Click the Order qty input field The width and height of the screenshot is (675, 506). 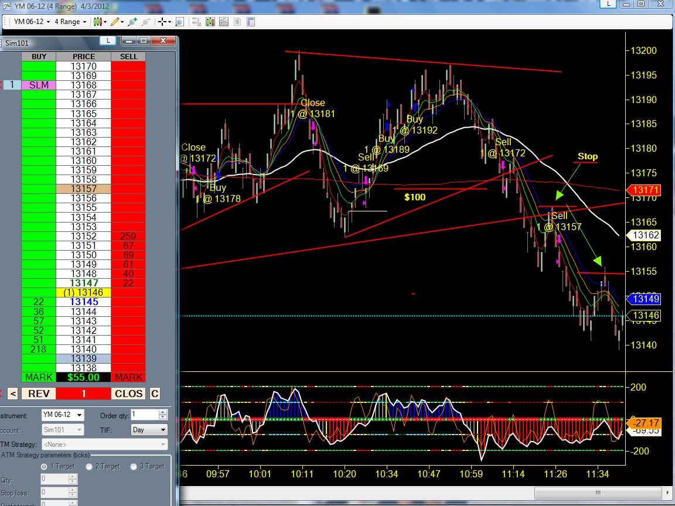145,415
